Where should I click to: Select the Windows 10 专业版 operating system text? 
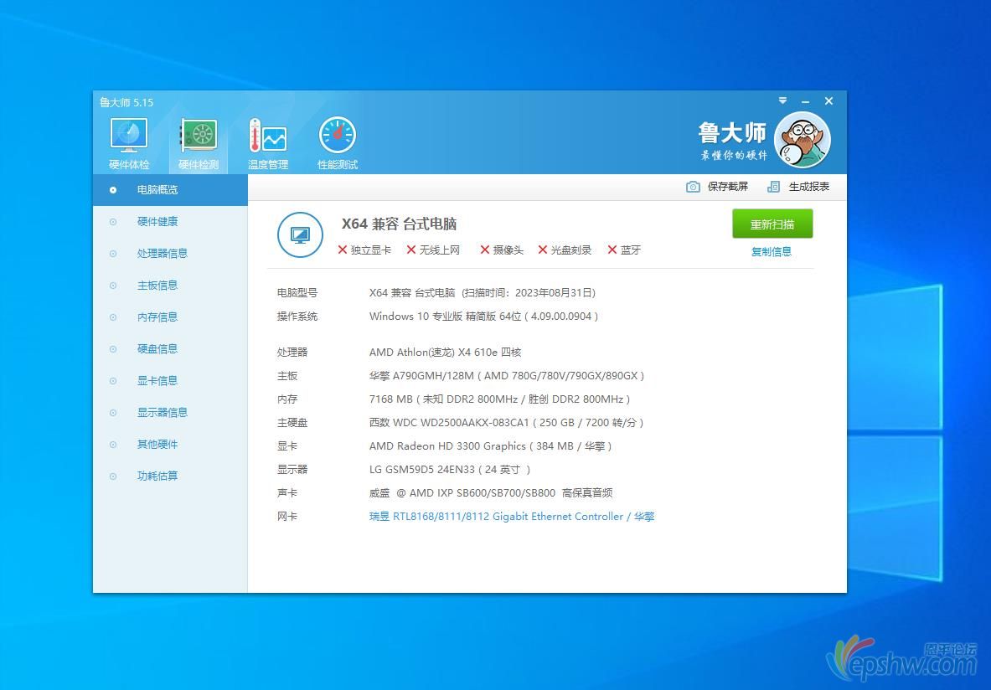[483, 317]
